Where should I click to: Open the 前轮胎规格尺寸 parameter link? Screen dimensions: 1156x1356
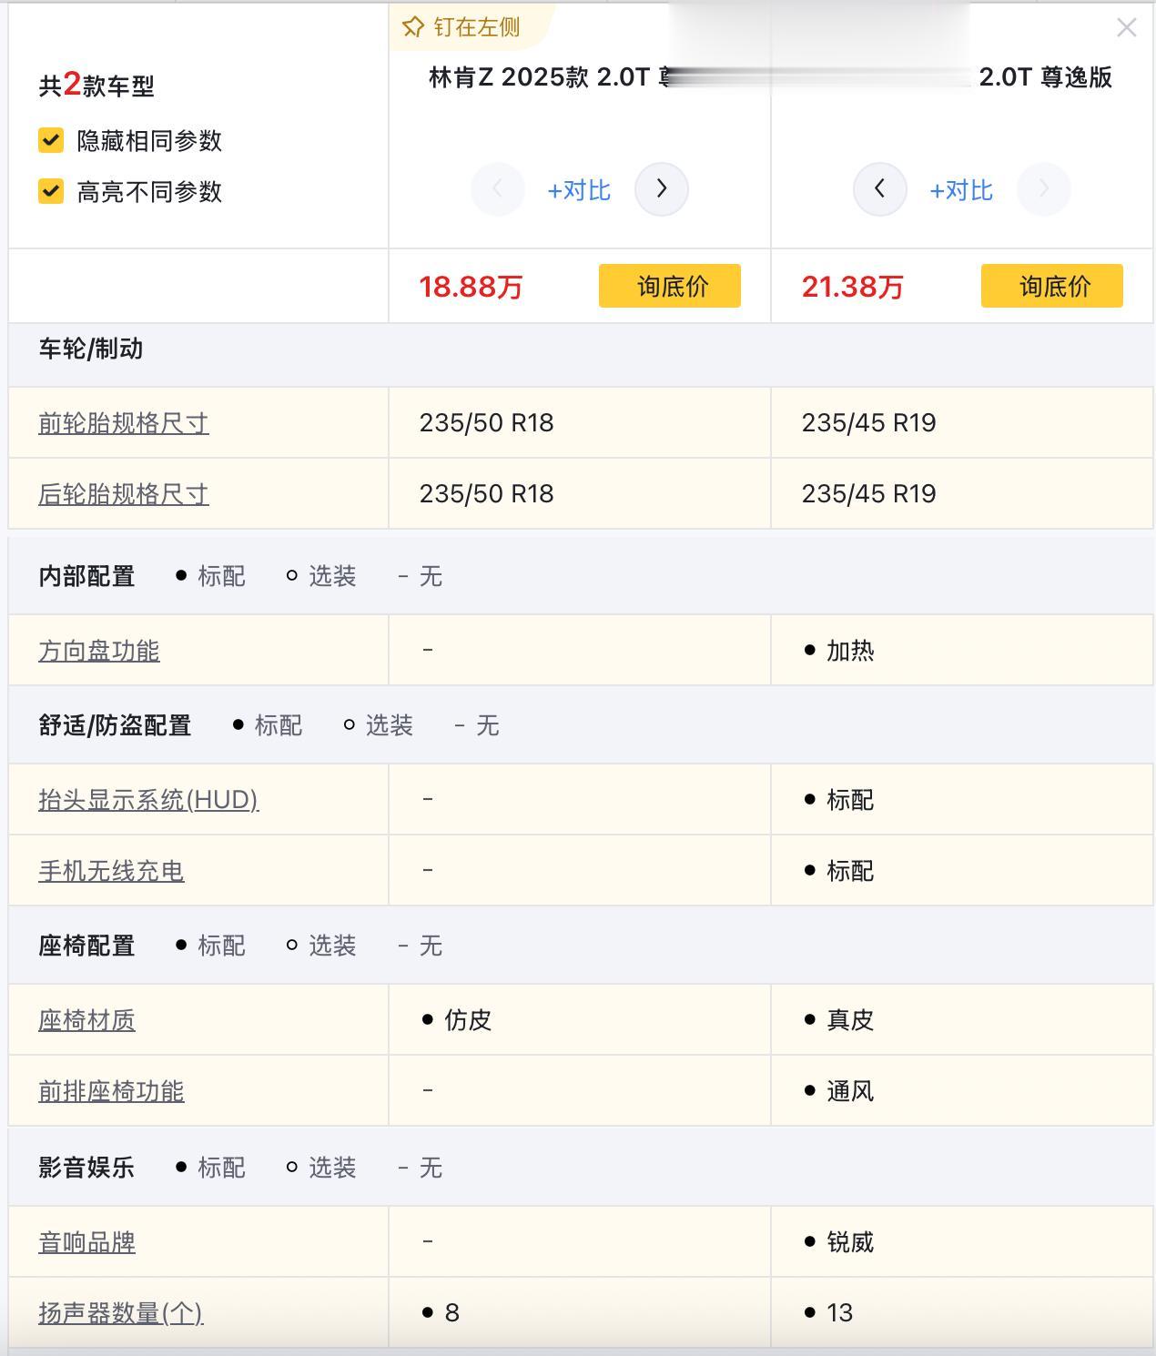[124, 423]
